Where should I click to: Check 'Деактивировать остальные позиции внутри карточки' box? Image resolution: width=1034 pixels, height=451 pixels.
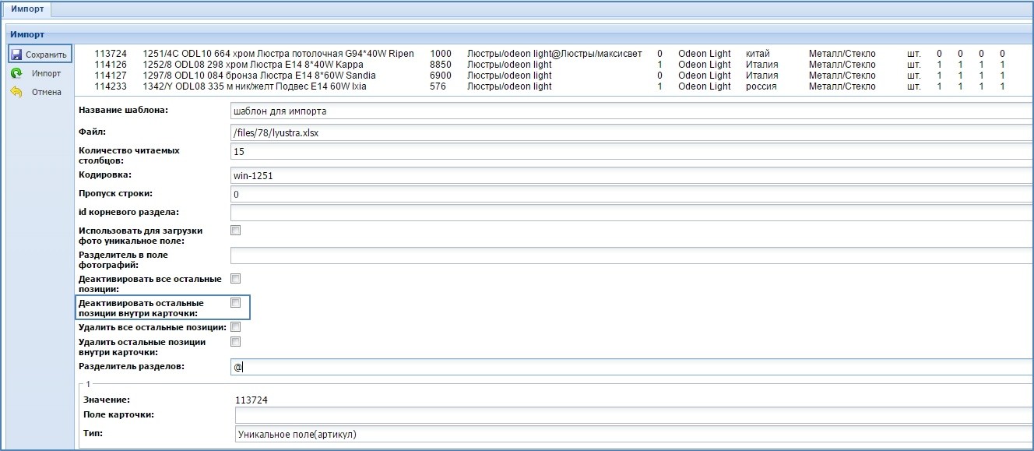click(x=236, y=302)
